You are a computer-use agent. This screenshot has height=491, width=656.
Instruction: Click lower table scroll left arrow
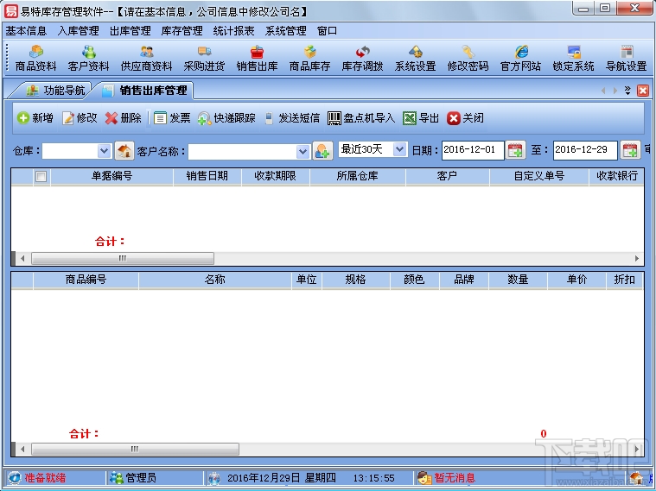click(22, 450)
